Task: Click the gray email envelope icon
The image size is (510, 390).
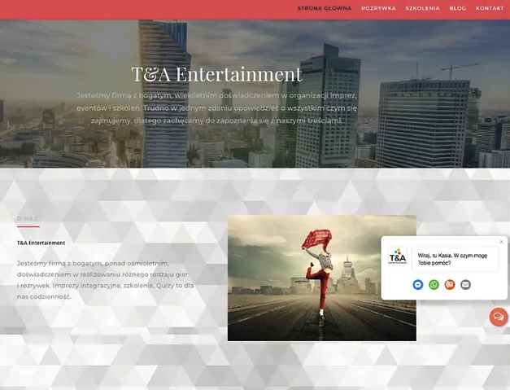Action: [465, 284]
